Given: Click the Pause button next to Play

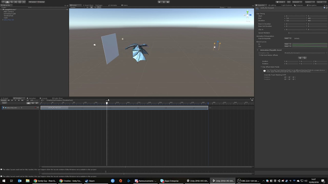Looking at the screenshot, I should pos(163,2).
